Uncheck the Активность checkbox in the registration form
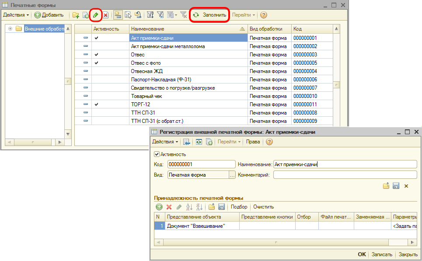Image resolution: width=422 pixels, height=261 pixels. coord(157,154)
